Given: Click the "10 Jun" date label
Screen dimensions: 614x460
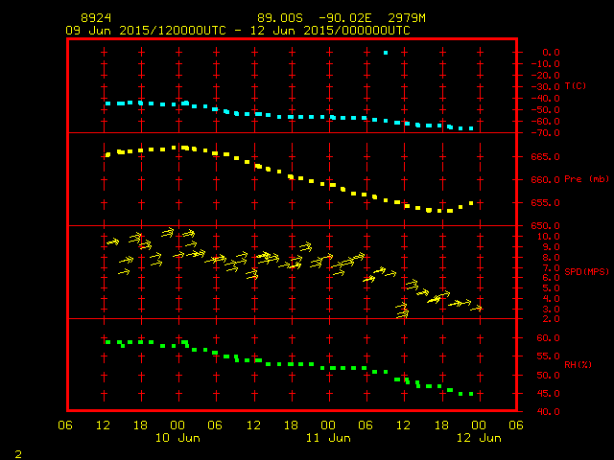Looking at the screenshot, I should pyautogui.click(x=177, y=438).
